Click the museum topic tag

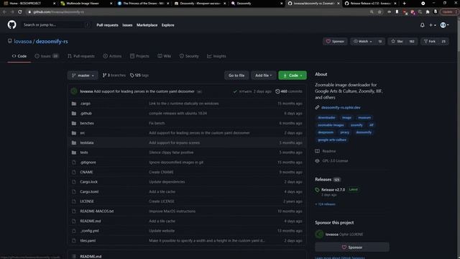point(364,117)
